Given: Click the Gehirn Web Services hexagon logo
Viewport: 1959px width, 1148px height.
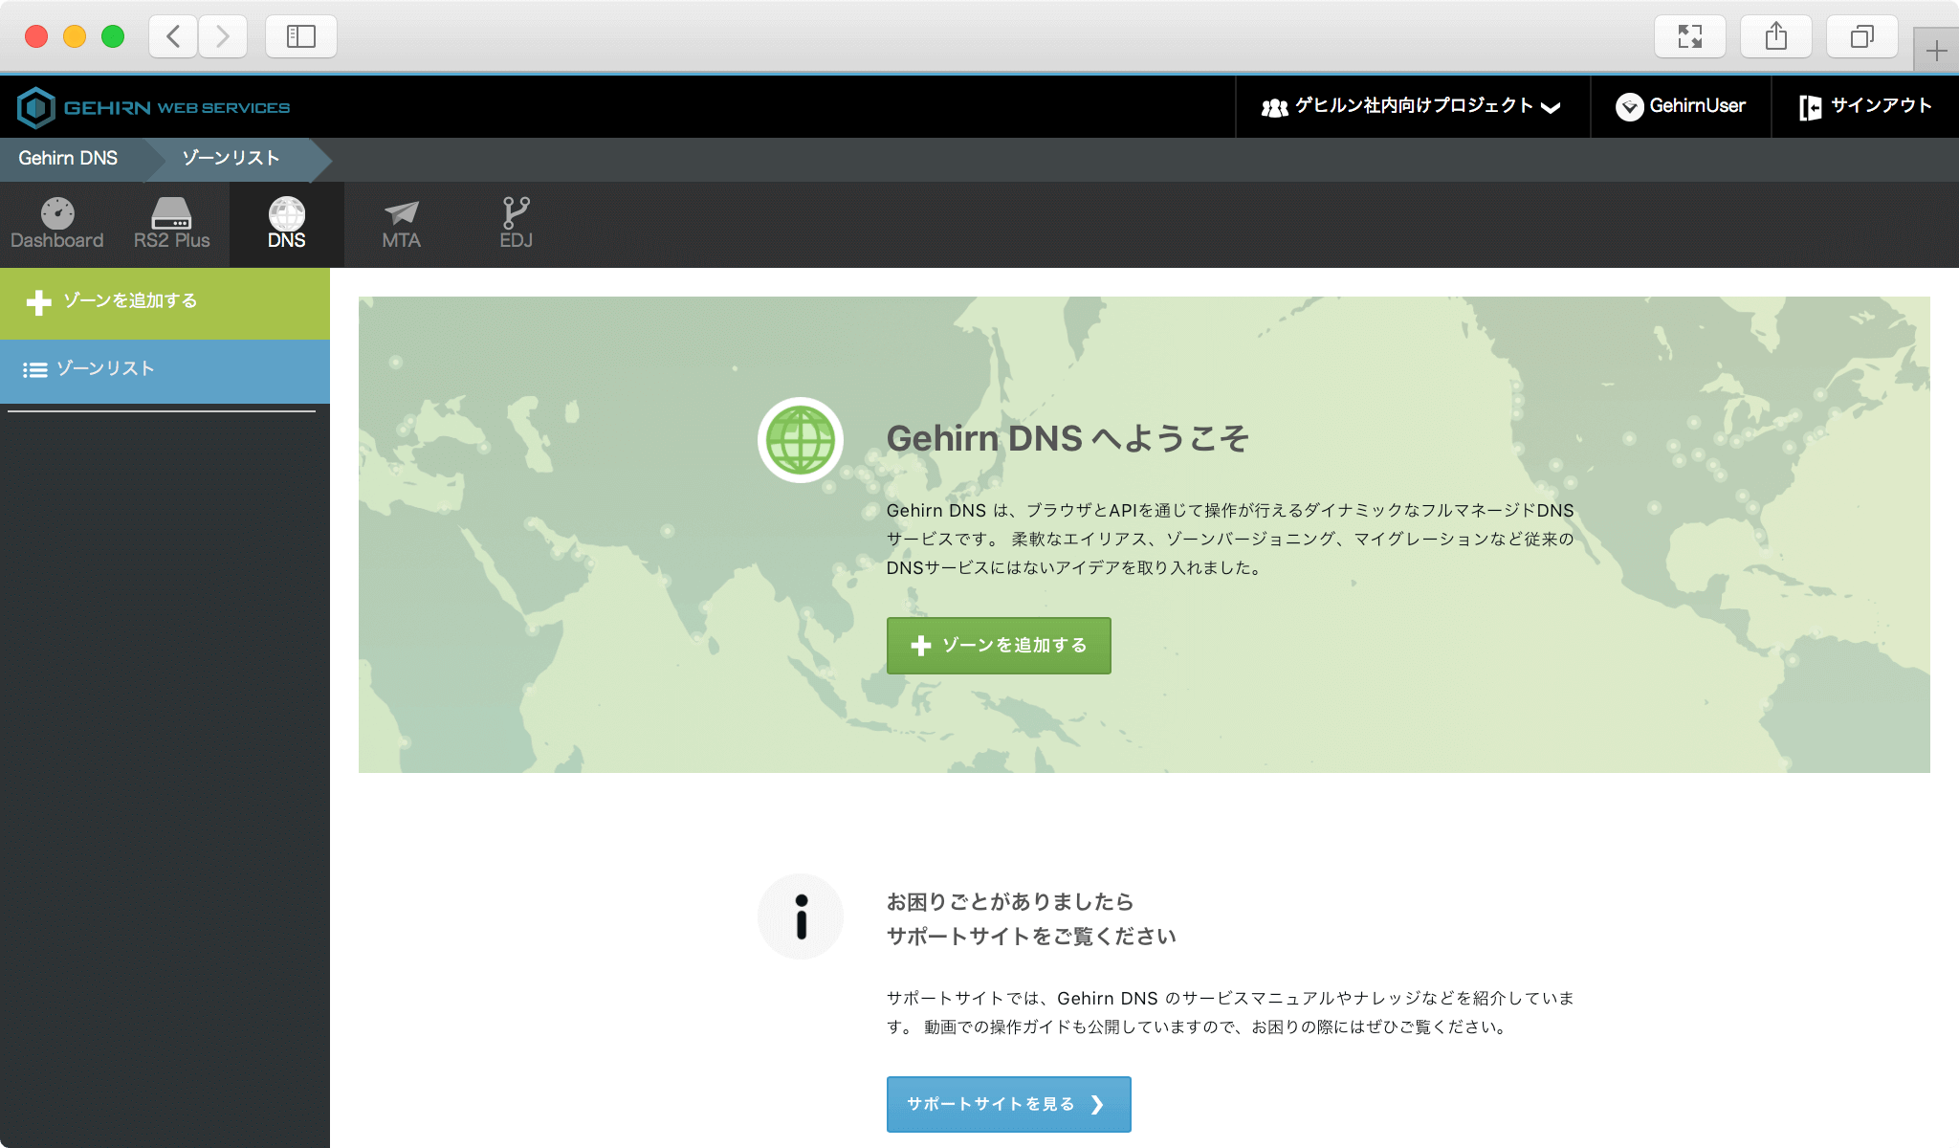Looking at the screenshot, I should click(x=37, y=107).
